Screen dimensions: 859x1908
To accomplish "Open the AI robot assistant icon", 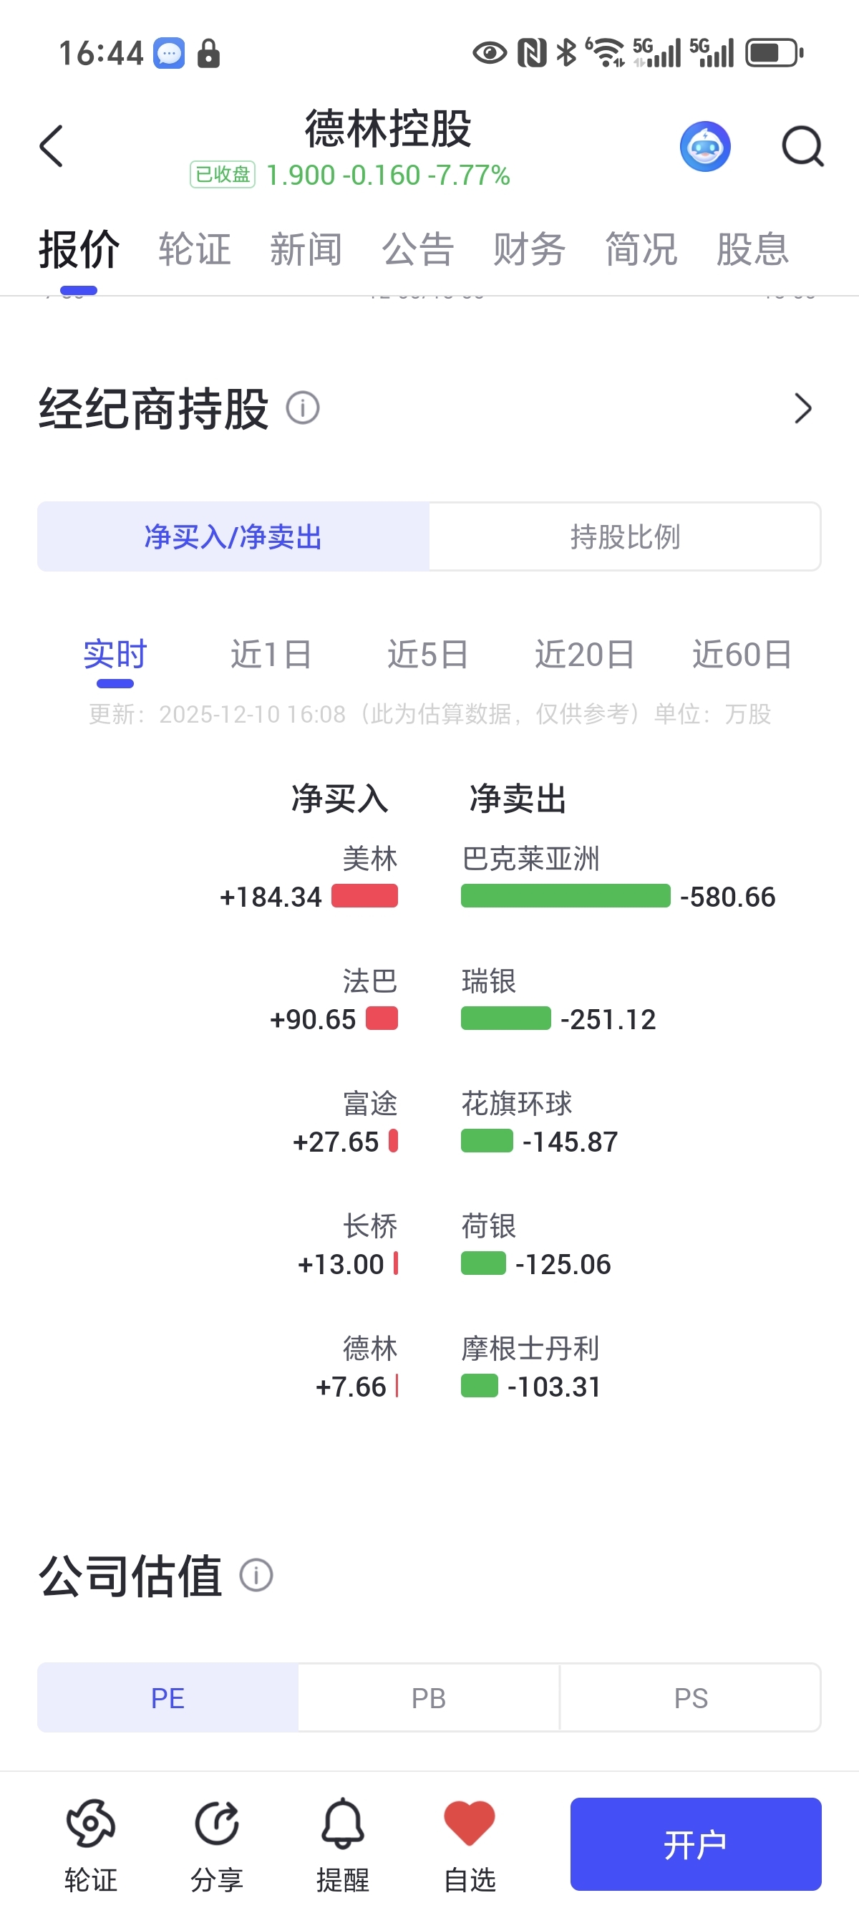I will click(x=705, y=146).
